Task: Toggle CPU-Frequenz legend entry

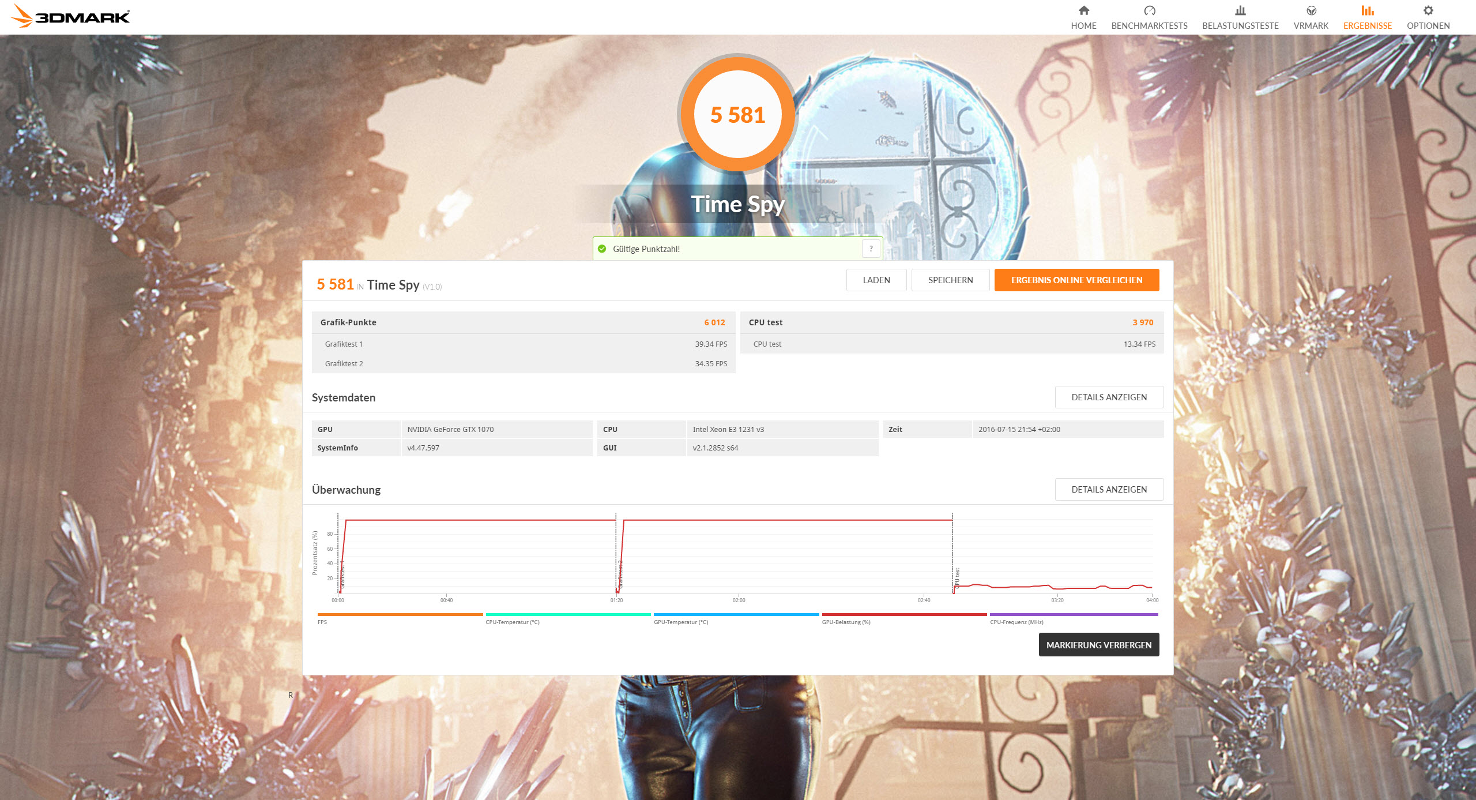Action: [x=1074, y=615]
